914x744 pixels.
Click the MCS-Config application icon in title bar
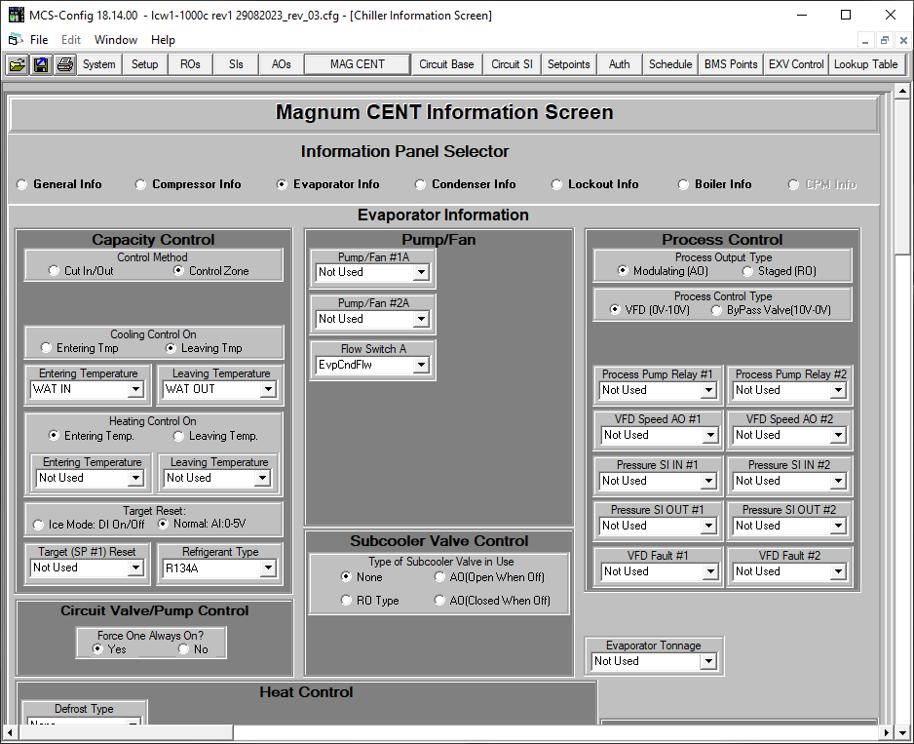click(16, 15)
